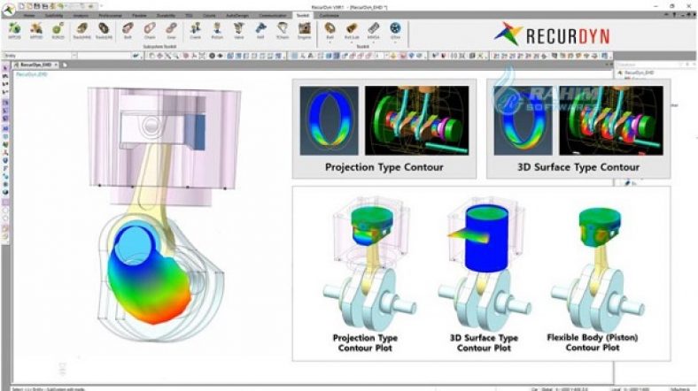
Task: Launch the Engine toolkit
Action: pyautogui.click(x=305, y=31)
